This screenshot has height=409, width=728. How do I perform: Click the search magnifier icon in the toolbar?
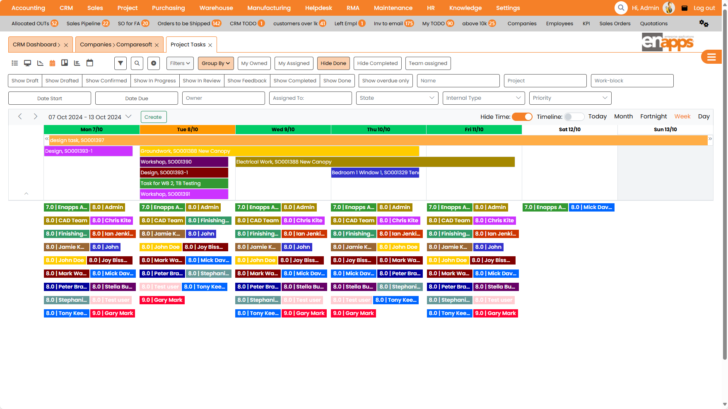point(137,63)
